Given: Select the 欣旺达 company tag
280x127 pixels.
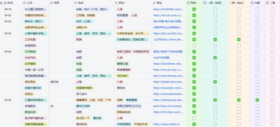Looking at the screenshot, I should 29,94.
